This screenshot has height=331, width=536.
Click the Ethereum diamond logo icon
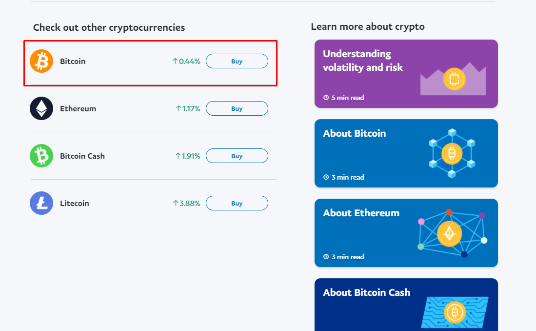(x=41, y=108)
